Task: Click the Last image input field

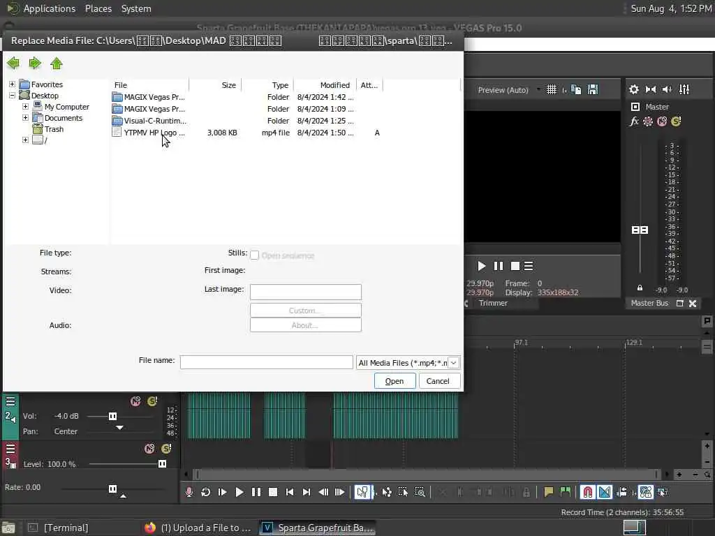Action: pos(306,292)
